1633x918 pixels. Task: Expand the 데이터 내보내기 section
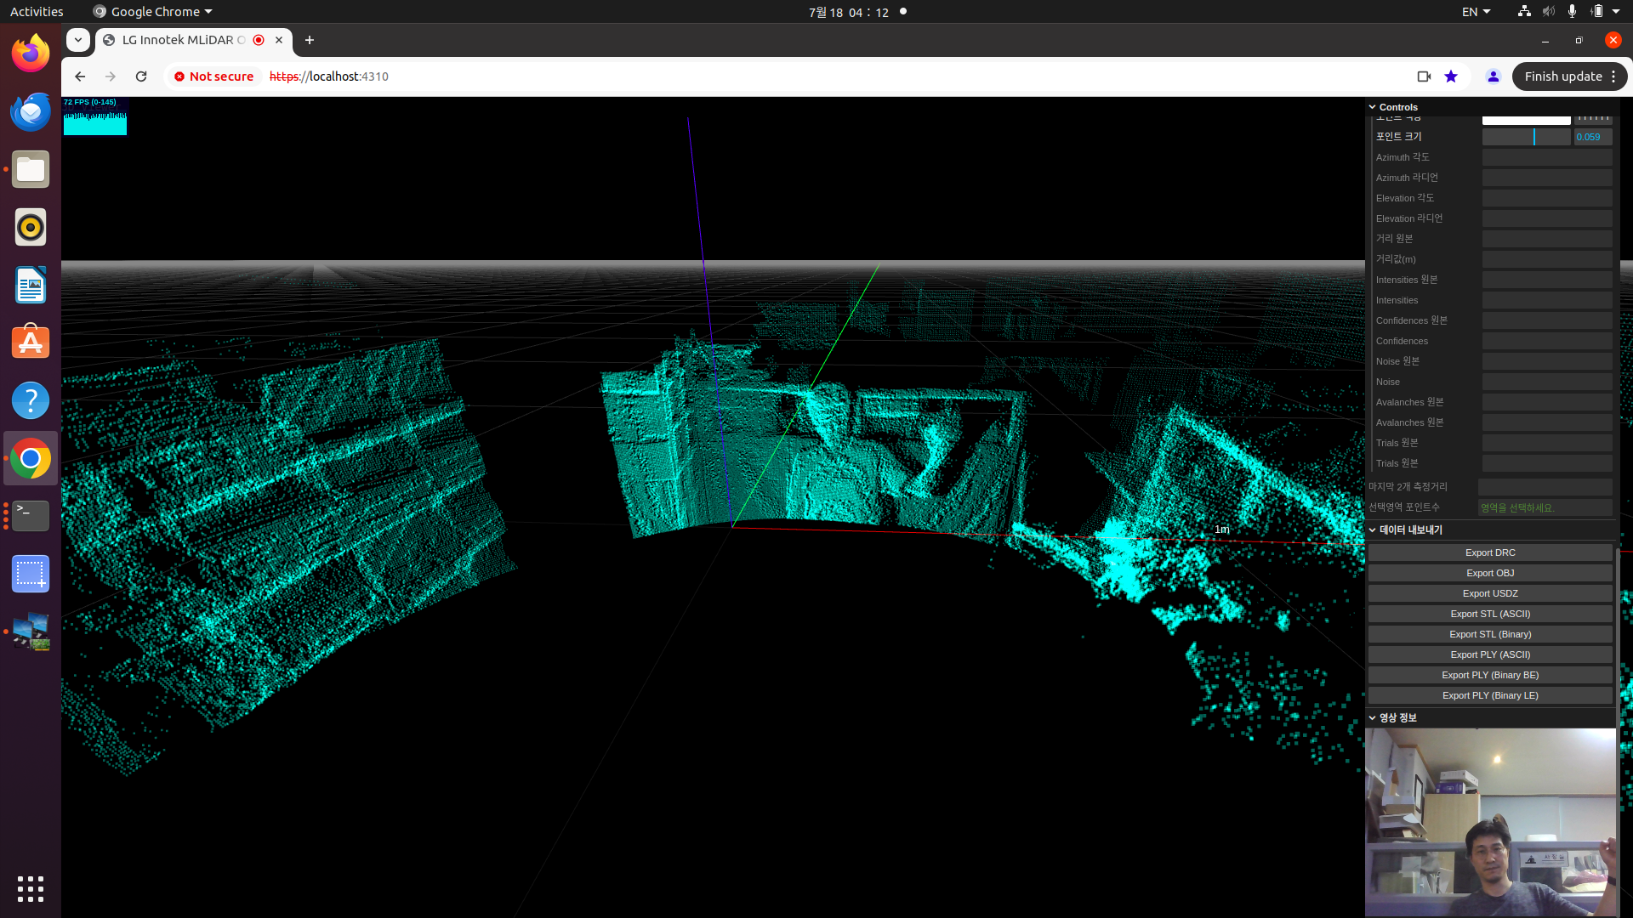pos(1405,529)
